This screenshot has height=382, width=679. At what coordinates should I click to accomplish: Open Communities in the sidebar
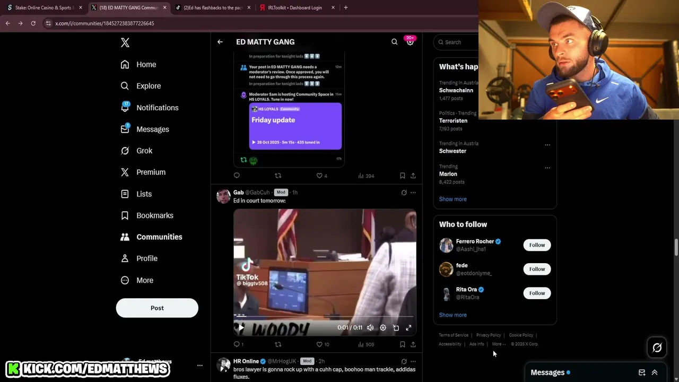point(151,237)
